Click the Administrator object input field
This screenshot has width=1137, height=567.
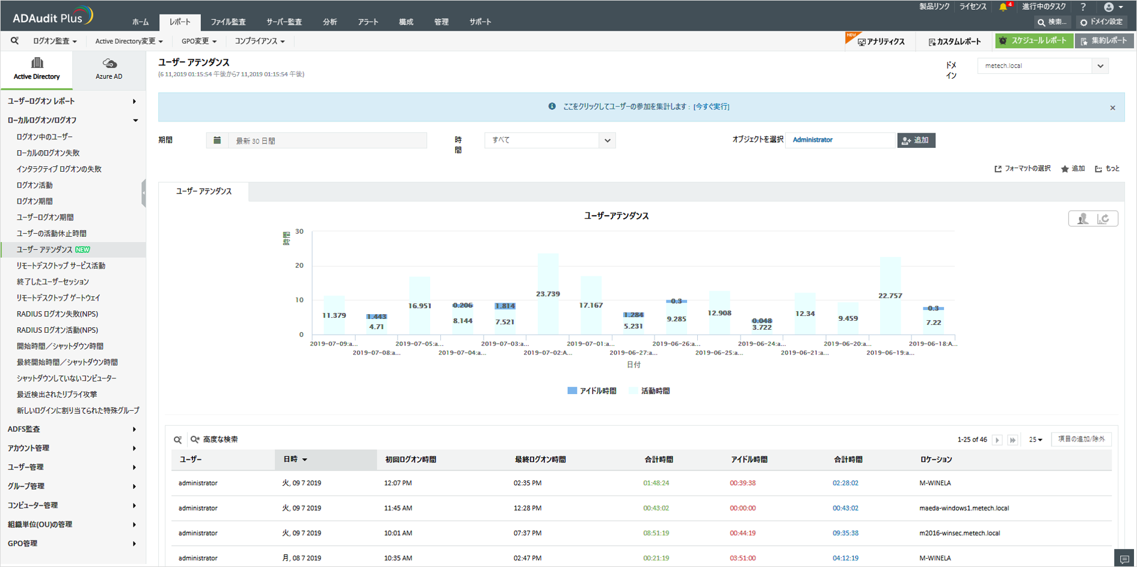840,140
